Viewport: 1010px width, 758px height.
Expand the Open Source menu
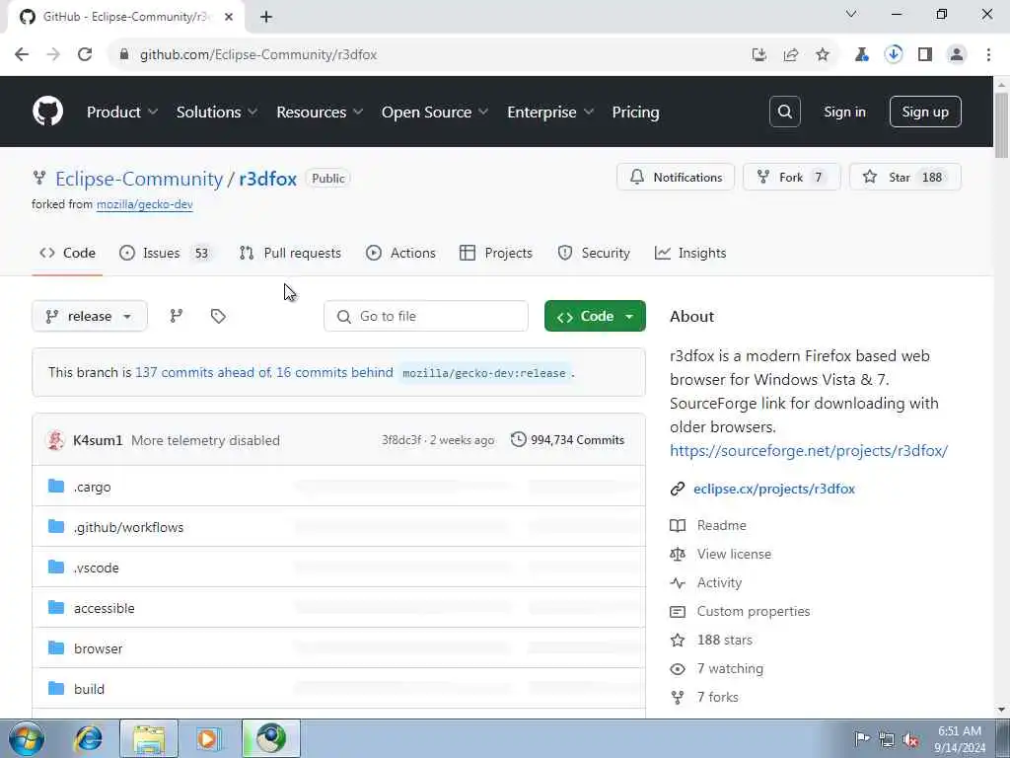(435, 112)
